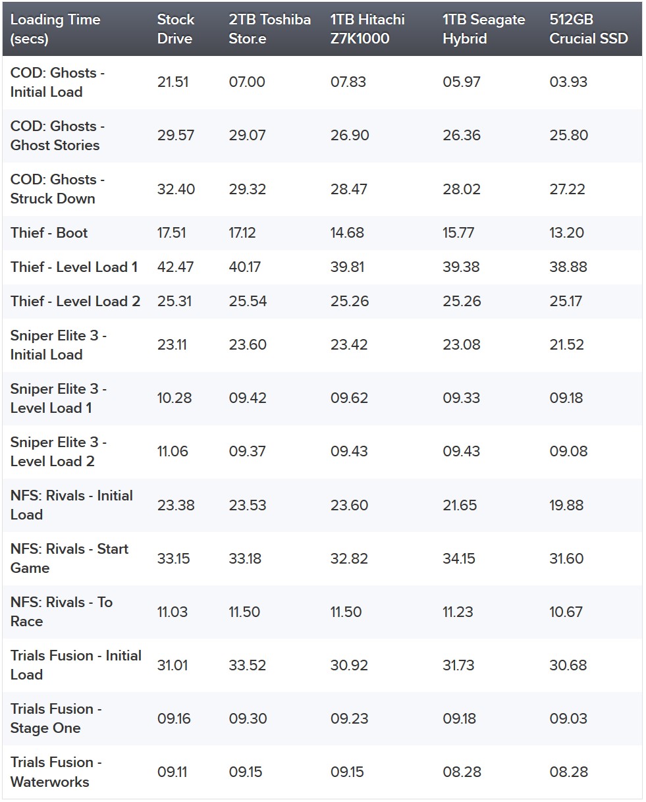The width and height of the screenshot is (646, 802).
Task: Click the "NFS: Rivals - Start Game" row label
Action: point(69,558)
